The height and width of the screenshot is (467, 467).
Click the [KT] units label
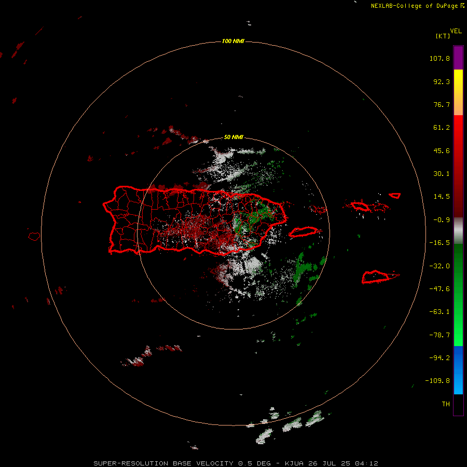click(x=443, y=36)
